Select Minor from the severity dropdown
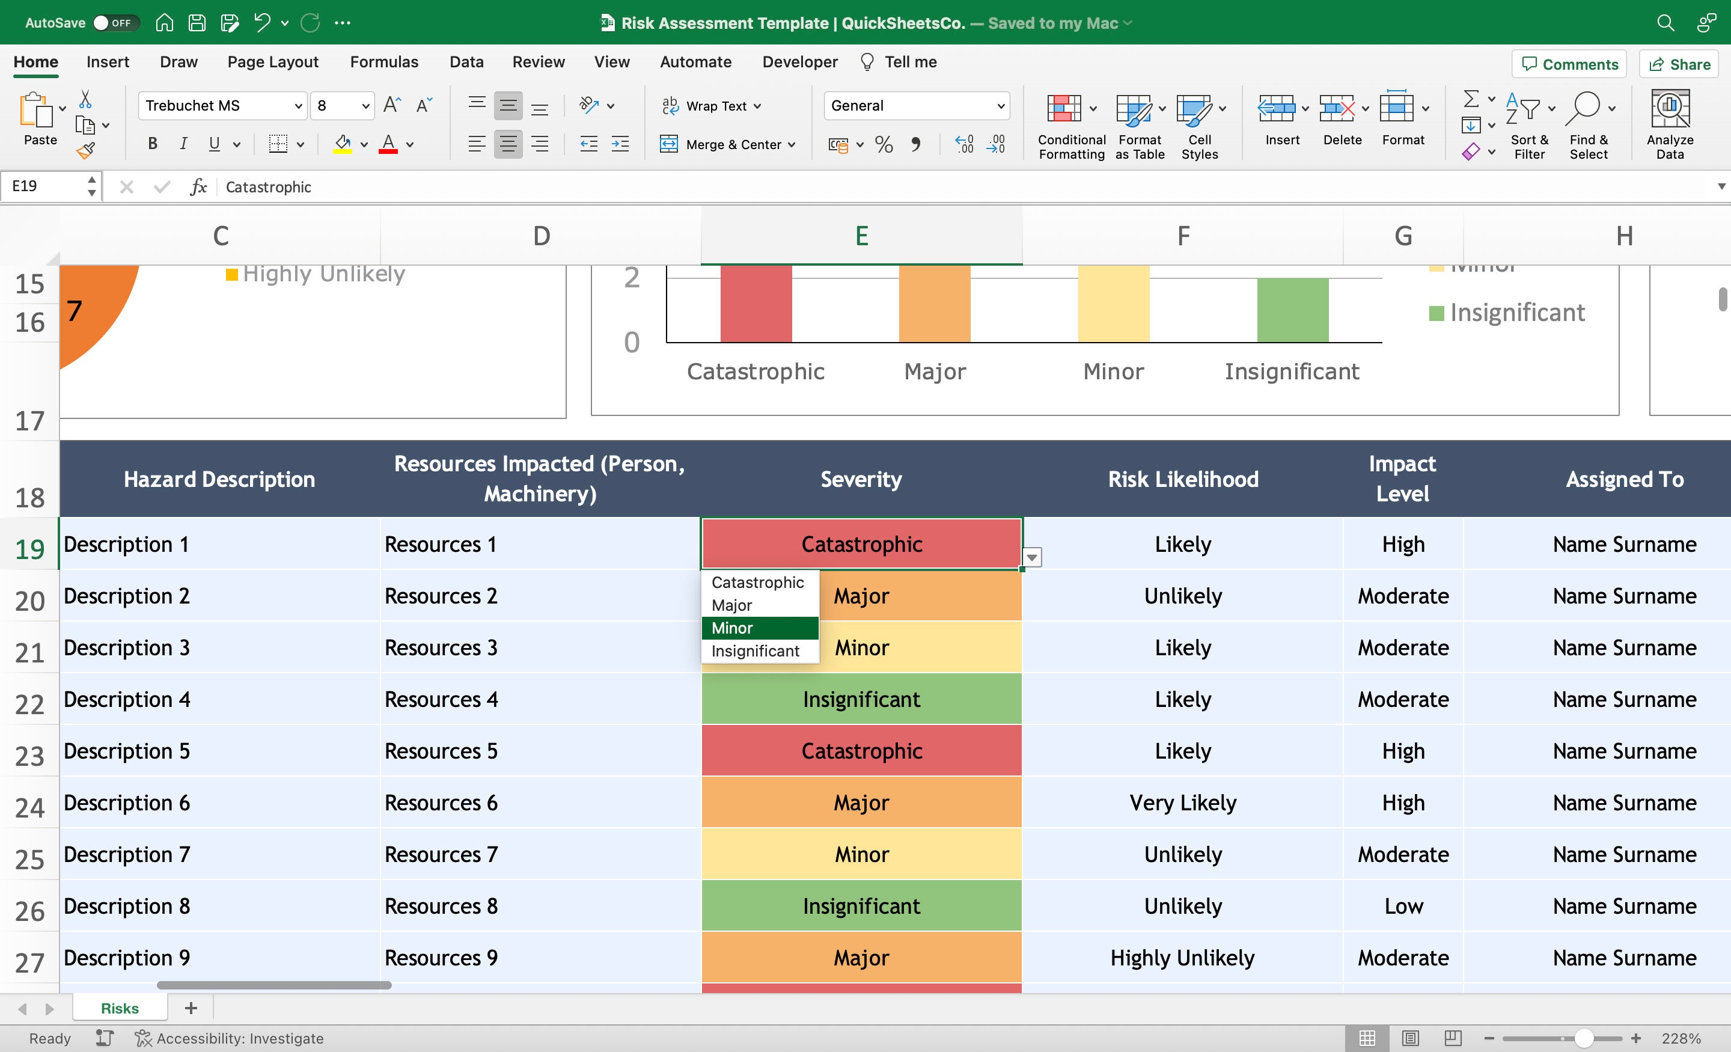The width and height of the screenshot is (1731, 1052). click(732, 628)
